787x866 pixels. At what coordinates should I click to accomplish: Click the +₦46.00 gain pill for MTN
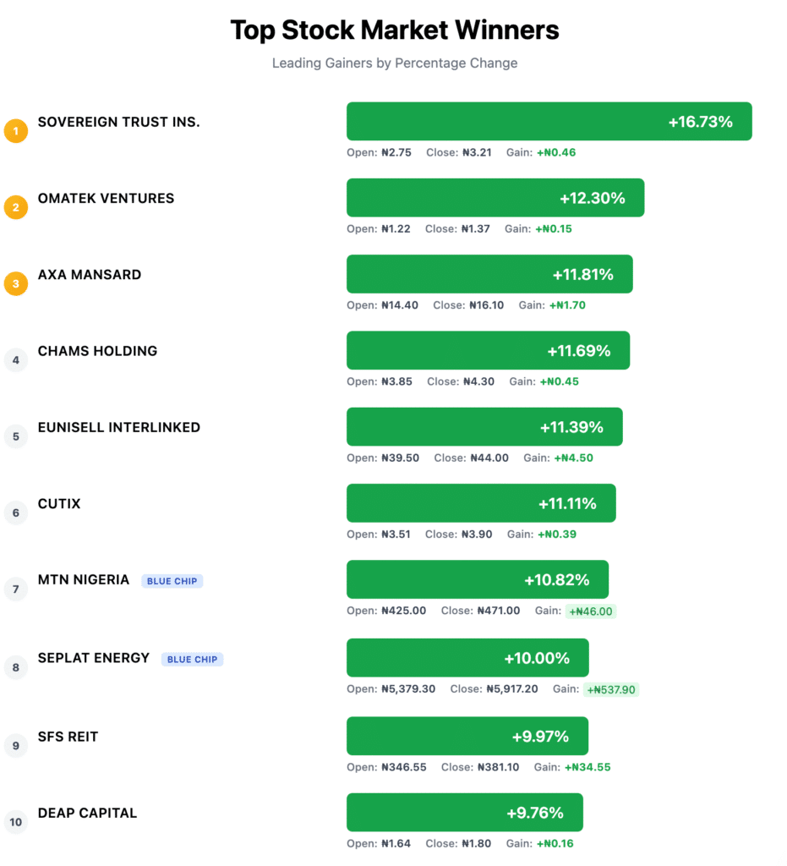[591, 611]
